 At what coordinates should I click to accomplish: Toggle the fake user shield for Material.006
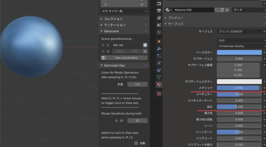(x=217, y=10)
